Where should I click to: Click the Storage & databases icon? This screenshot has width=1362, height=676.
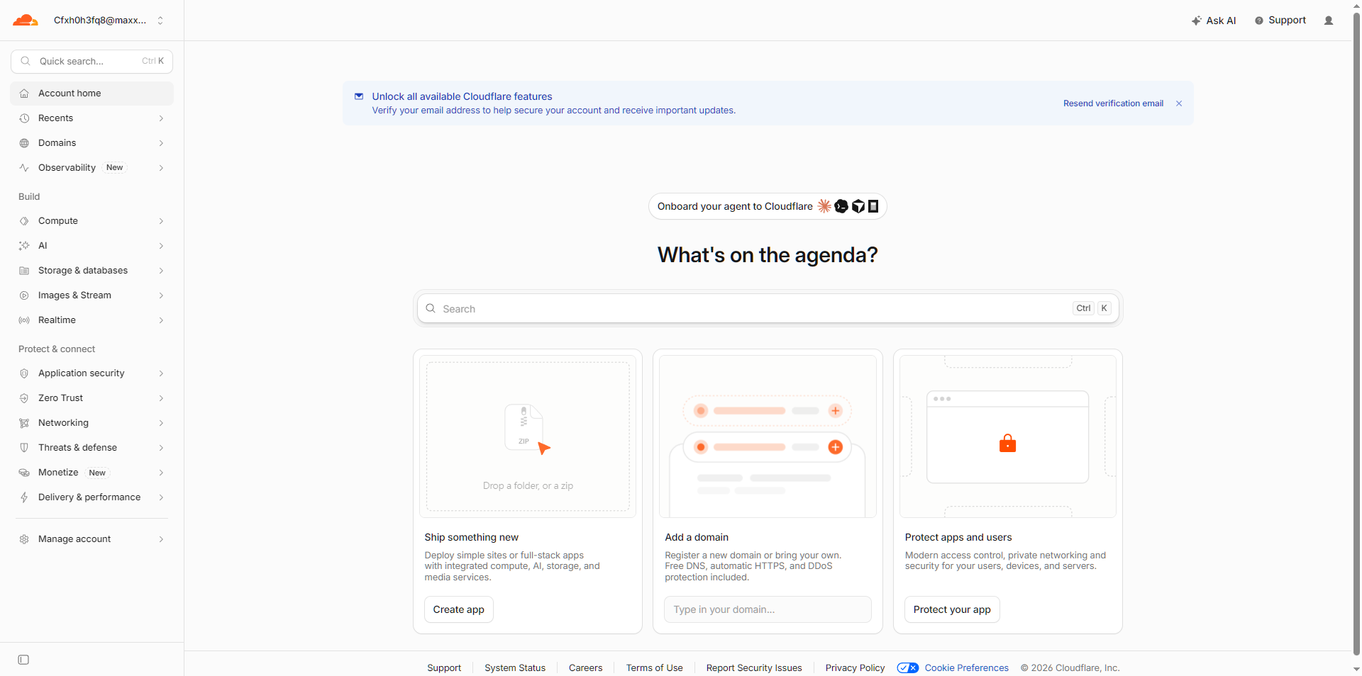[x=24, y=271]
